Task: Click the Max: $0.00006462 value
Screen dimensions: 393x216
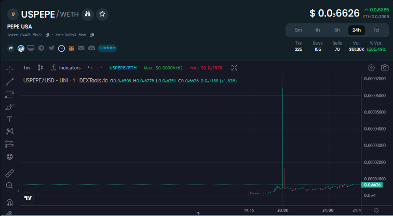Action: tap(163, 68)
